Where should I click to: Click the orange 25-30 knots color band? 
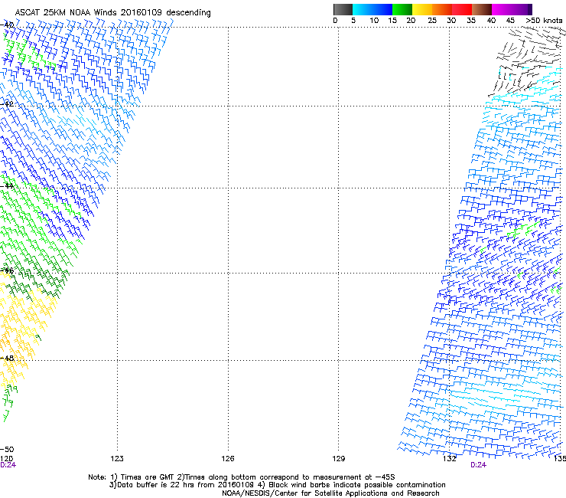(442, 9)
